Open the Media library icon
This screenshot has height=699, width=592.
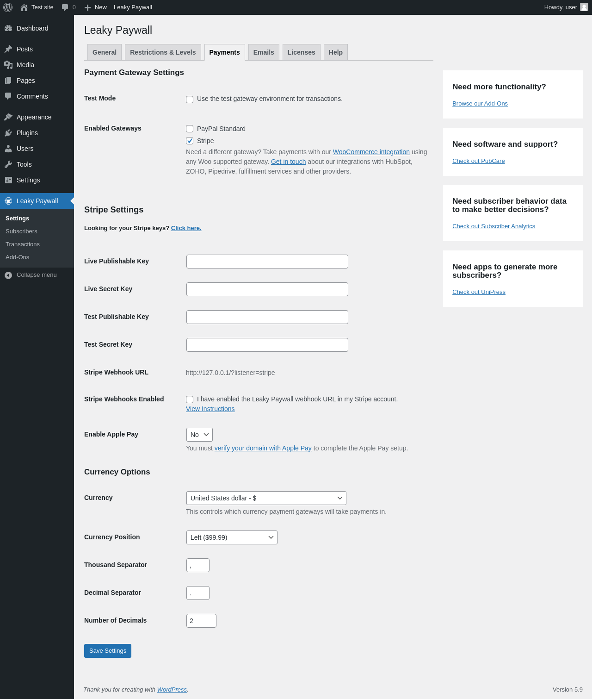click(8, 65)
